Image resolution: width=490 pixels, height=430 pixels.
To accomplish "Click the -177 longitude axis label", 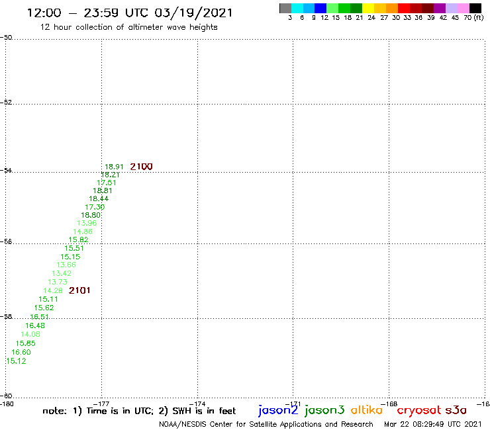I will tap(101, 404).
